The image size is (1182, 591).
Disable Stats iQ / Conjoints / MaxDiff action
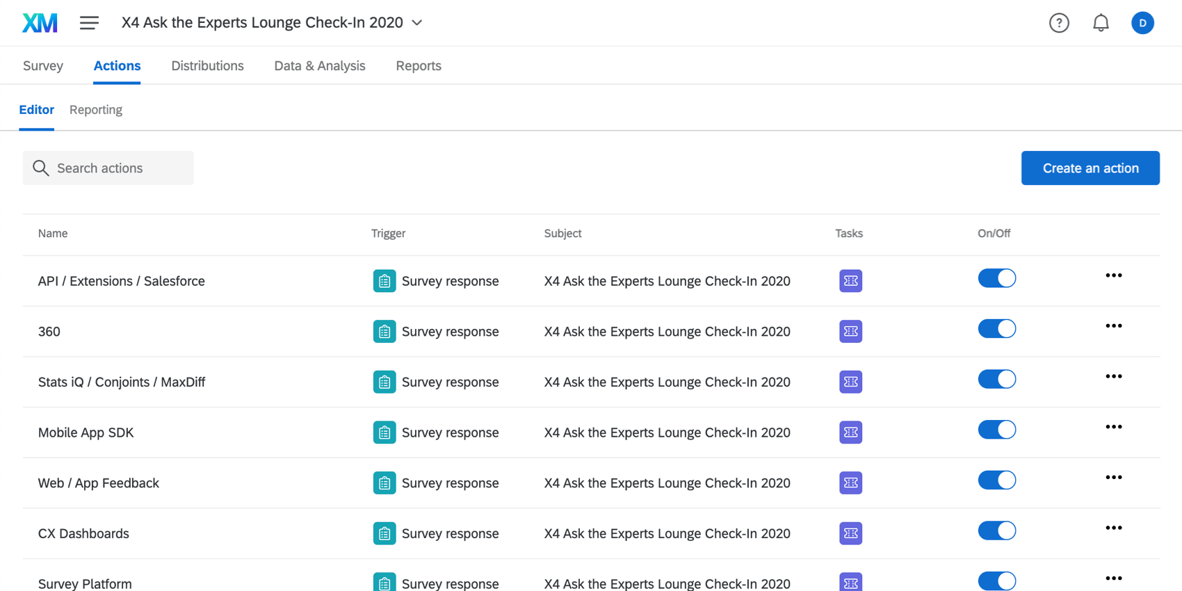[x=997, y=379]
